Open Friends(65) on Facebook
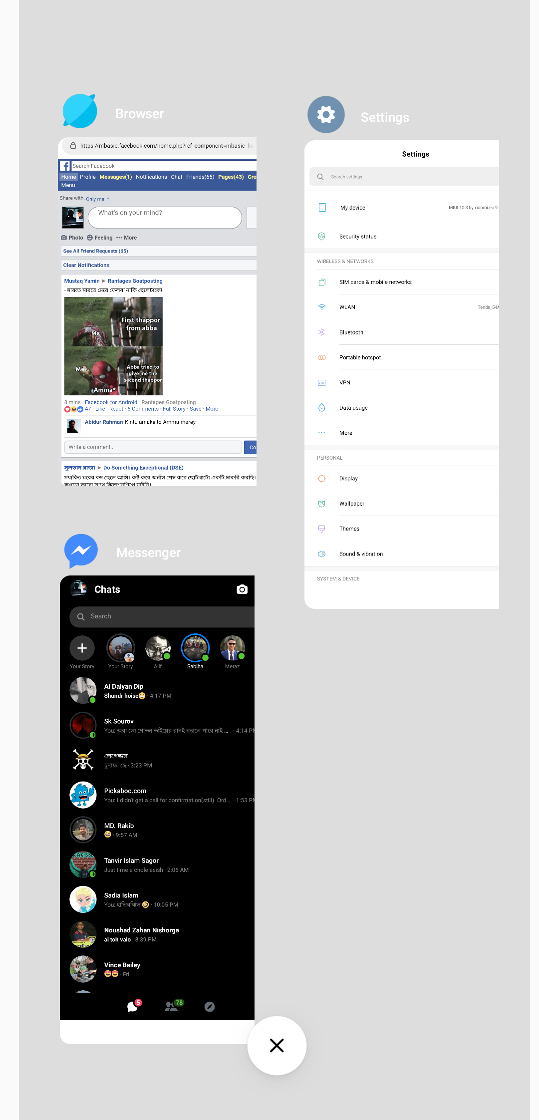The image size is (539, 1120). [200, 177]
